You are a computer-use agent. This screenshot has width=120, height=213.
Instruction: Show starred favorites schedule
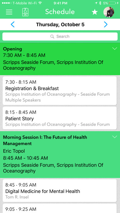(95, 12)
